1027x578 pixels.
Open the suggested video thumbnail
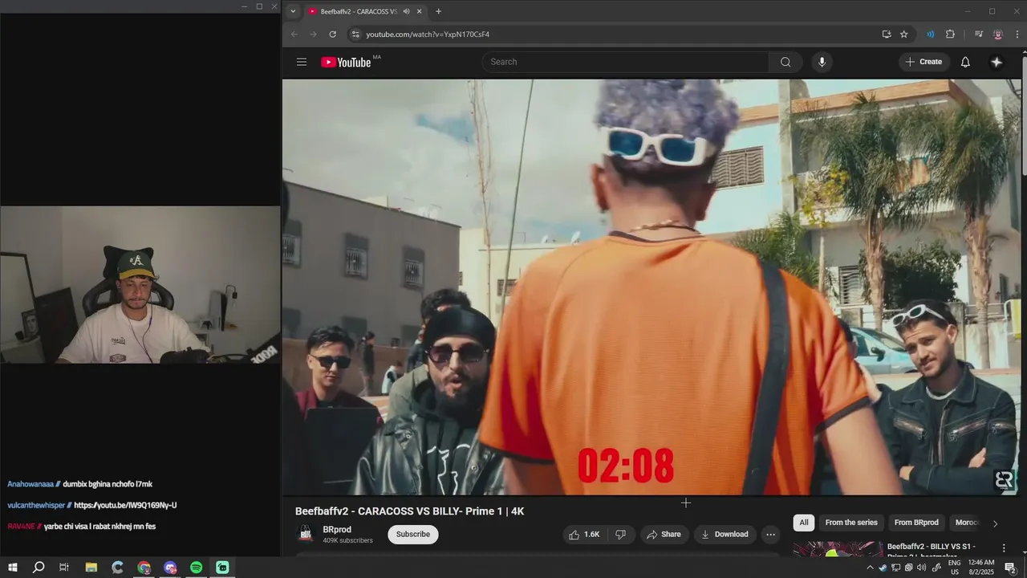coord(838,549)
